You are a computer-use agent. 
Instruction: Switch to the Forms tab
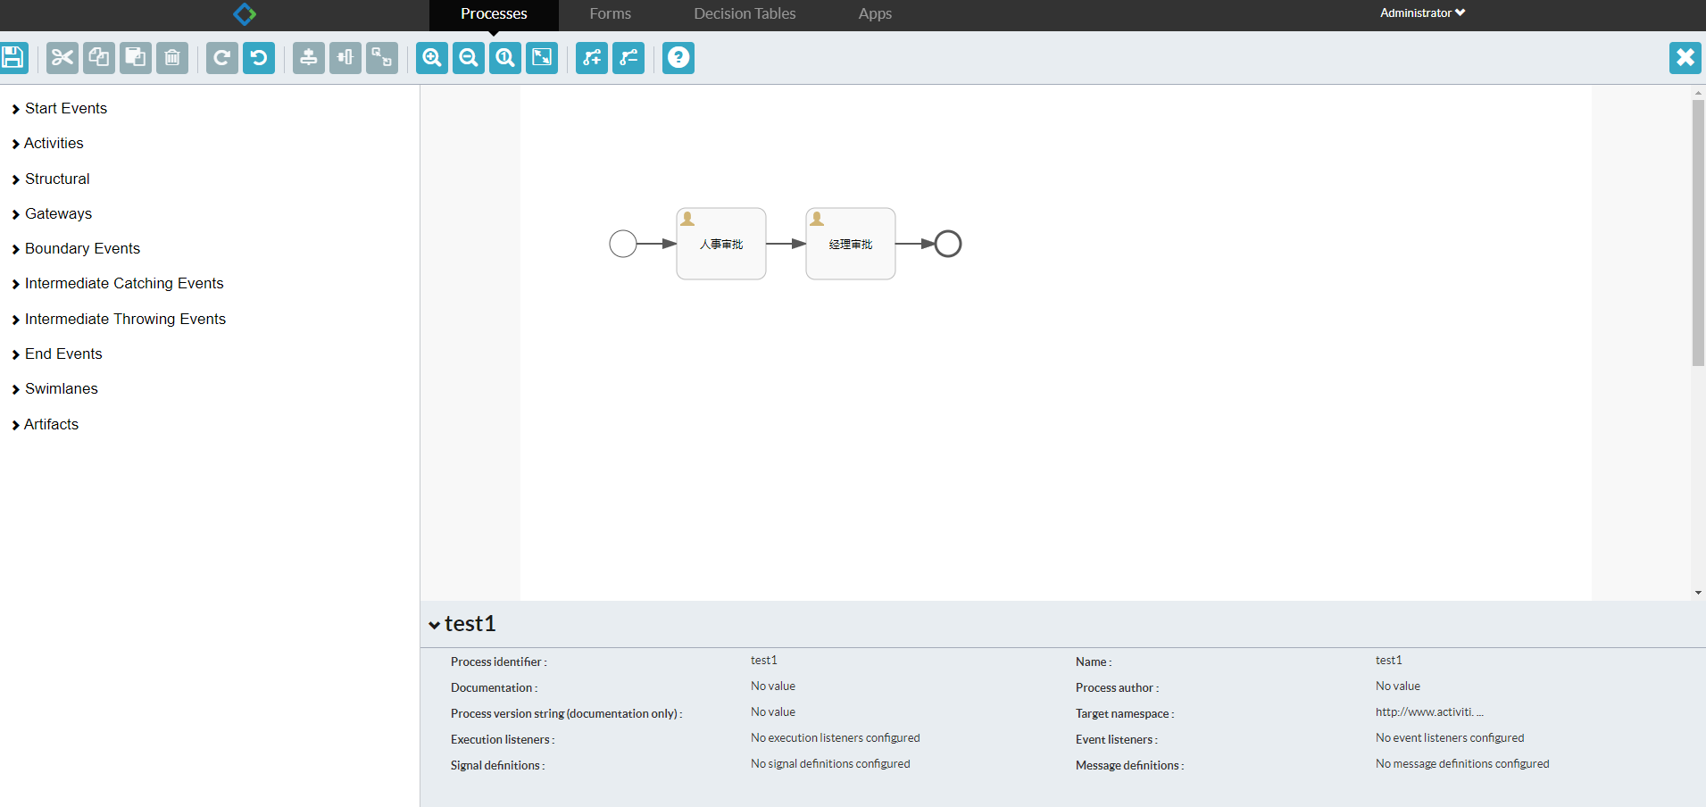pos(611,14)
